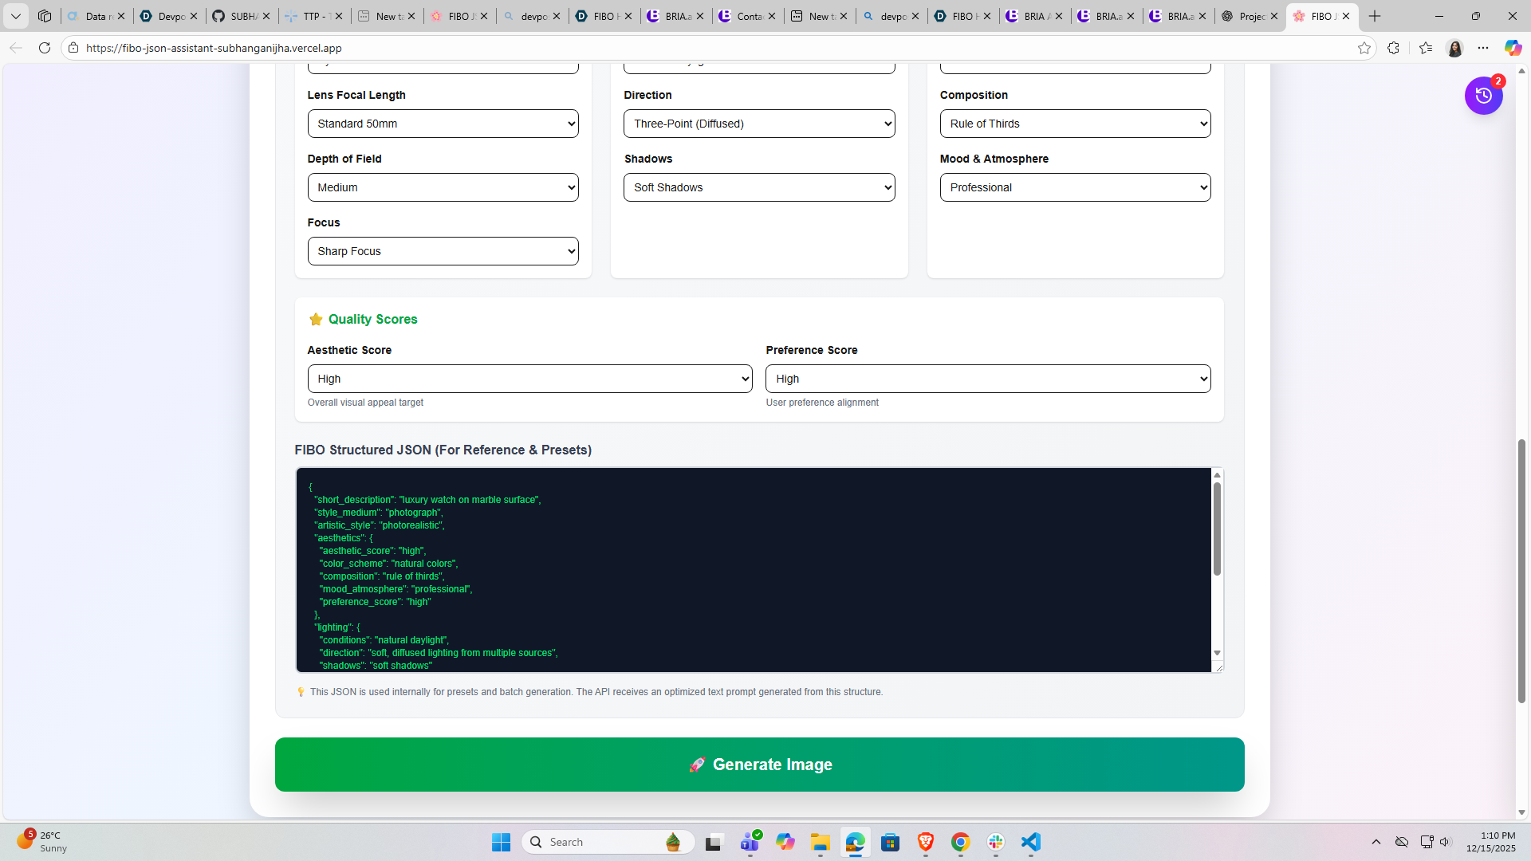Open new browser tab plus icon
The width and height of the screenshot is (1531, 861).
[x=1375, y=16]
